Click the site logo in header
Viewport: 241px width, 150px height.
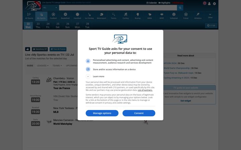tap(33, 6)
